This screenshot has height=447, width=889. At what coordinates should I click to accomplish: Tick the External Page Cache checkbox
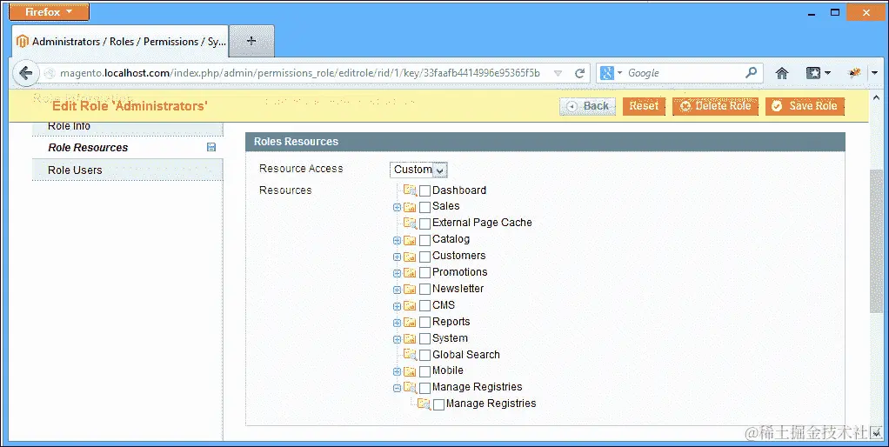pos(424,223)
